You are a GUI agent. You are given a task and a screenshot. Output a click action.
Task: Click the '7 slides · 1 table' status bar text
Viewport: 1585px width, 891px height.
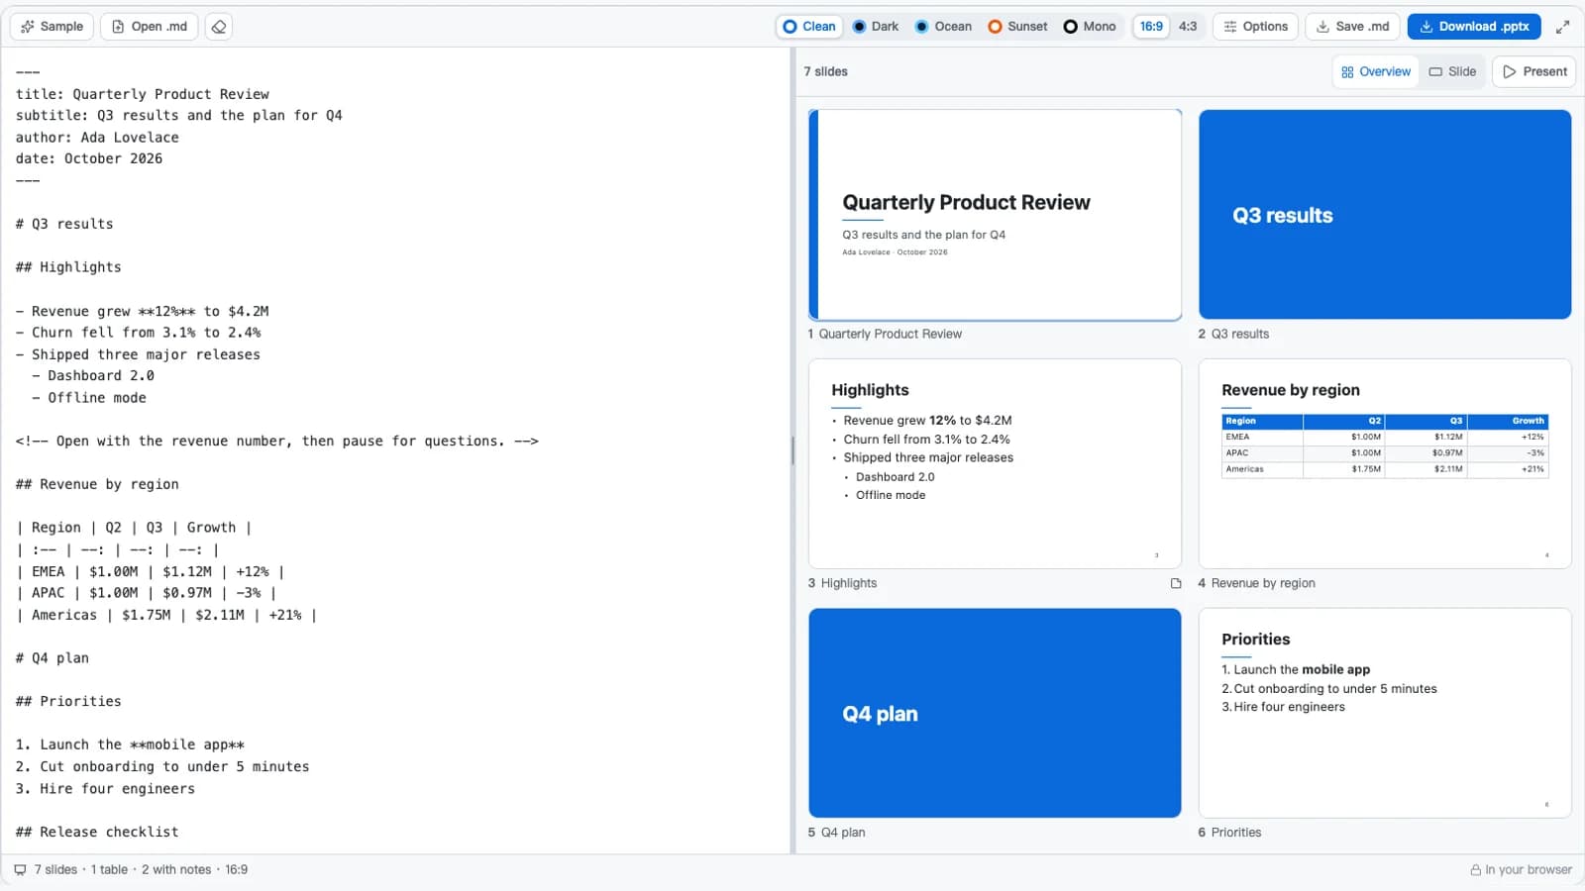tap(141, 869)
